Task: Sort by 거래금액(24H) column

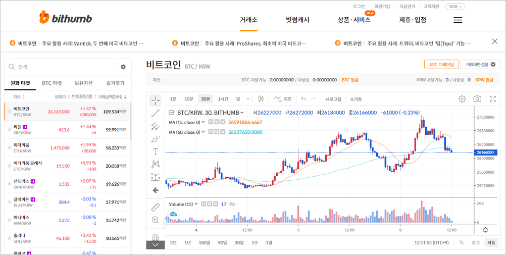Action: point(112,97)
